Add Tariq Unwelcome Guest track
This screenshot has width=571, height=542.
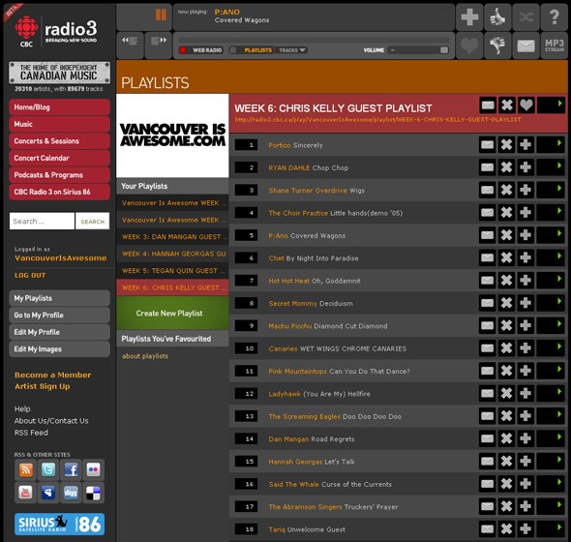click(526, 528)
